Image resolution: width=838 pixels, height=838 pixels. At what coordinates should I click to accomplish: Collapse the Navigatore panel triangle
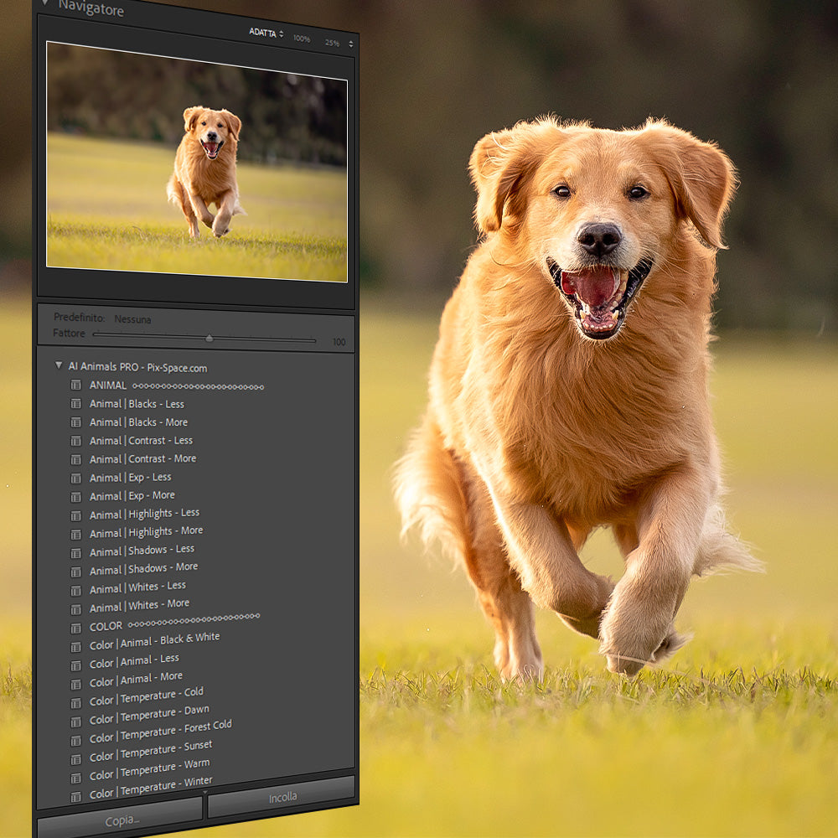44,4
